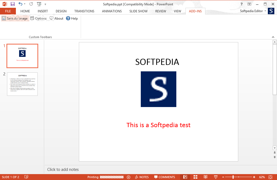Viewport: 277px width, 180px height.
Task: Switch to Slide Sorter view icon
Action: coord(195,177)
